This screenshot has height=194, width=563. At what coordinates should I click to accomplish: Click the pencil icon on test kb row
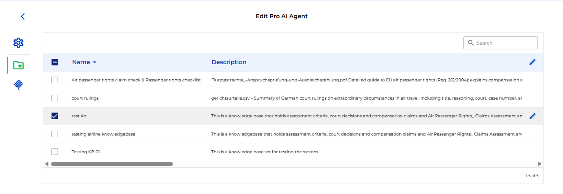532,116
